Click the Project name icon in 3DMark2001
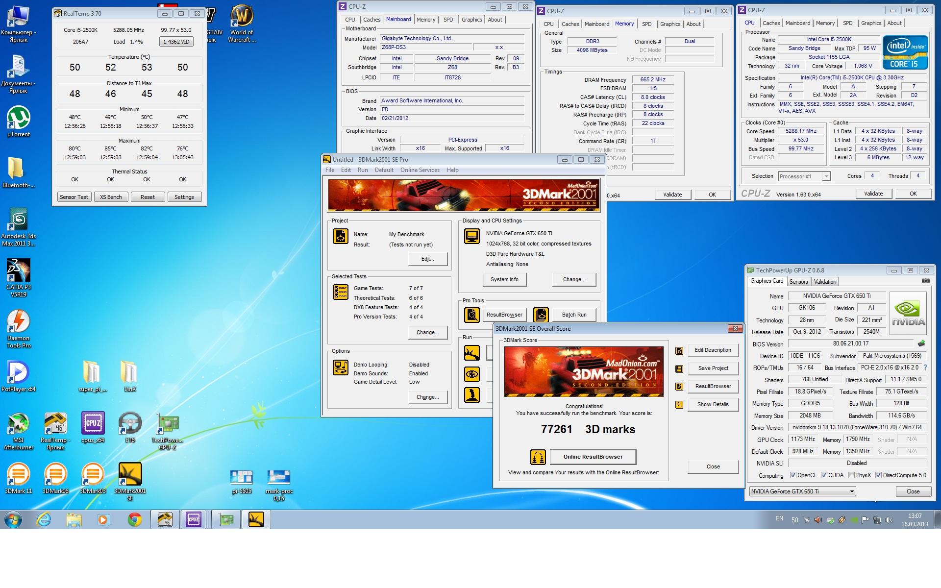 341,236
